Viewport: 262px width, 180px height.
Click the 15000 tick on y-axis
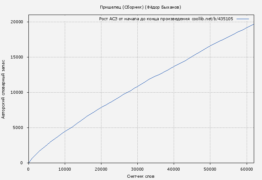pos(16,57)
